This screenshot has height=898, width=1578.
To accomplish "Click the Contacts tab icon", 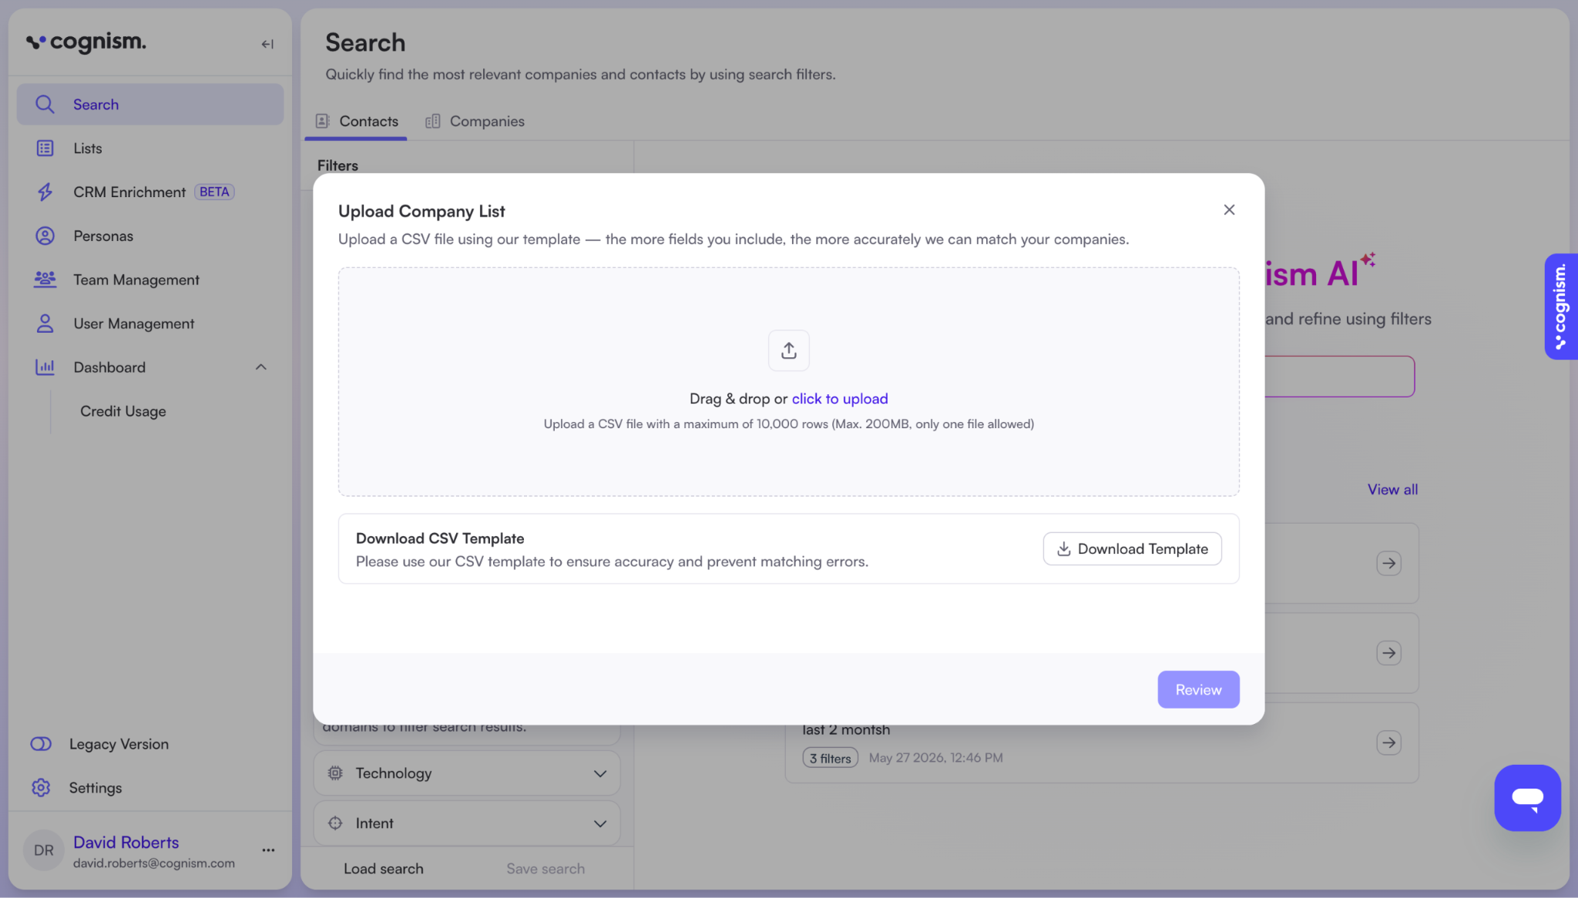I will tap(323, 122).
